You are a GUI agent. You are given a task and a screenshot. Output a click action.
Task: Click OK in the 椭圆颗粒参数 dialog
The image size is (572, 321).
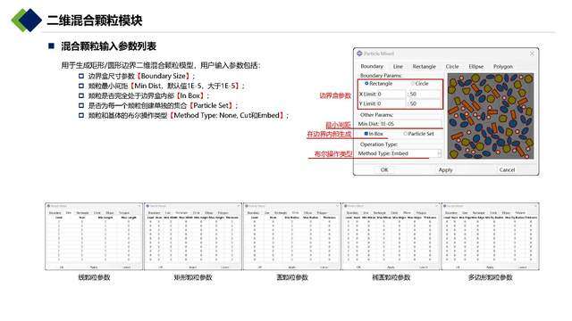[358, 267]
